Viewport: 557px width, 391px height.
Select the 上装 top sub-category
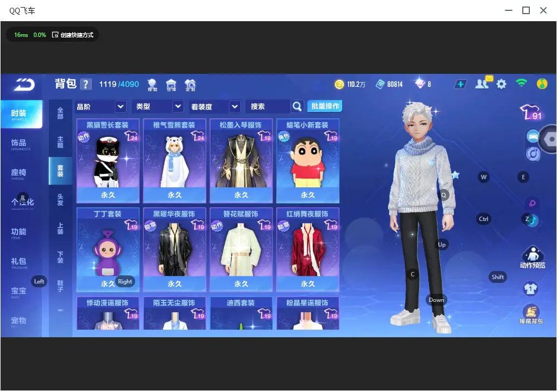(x=60, y=229)
